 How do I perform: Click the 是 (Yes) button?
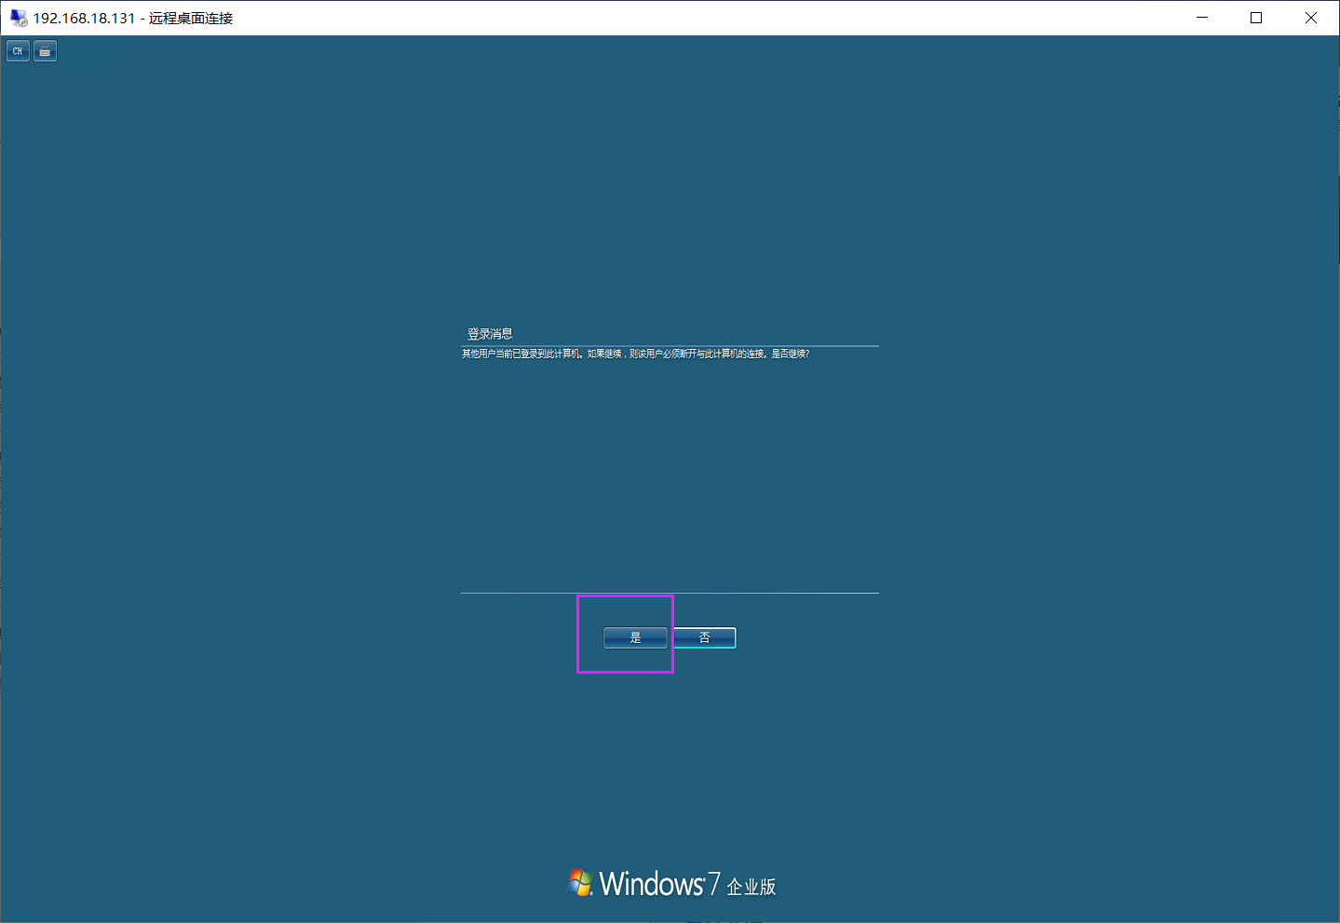click(x=635, y=637)
